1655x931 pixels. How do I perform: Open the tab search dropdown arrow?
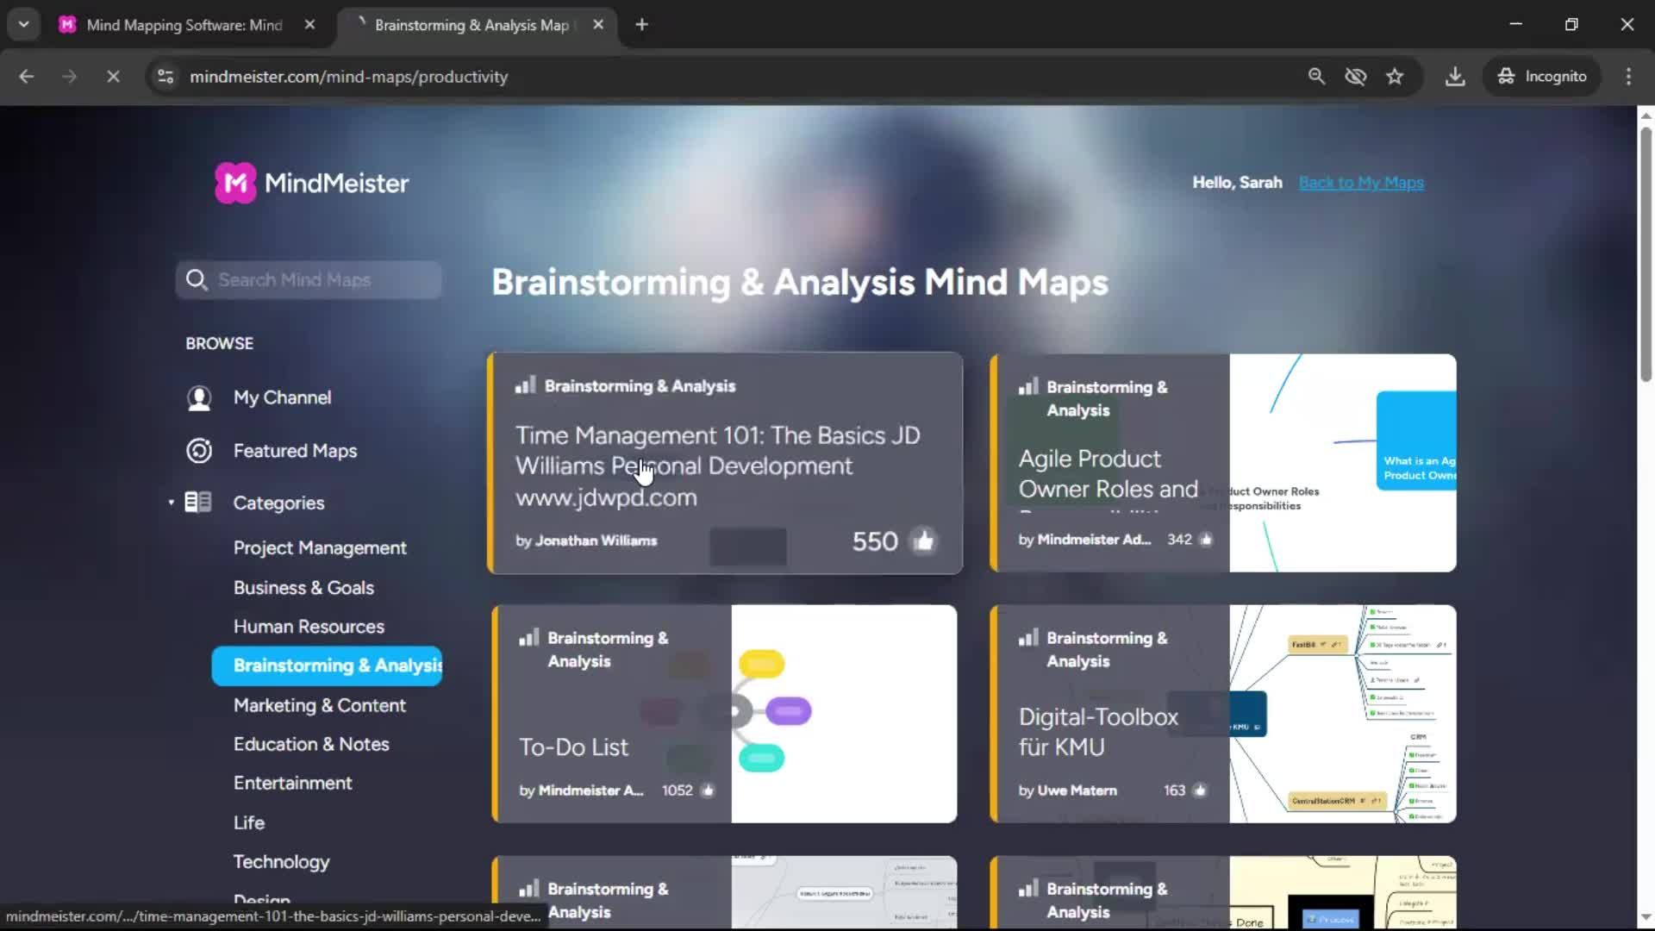click(24, 25)
